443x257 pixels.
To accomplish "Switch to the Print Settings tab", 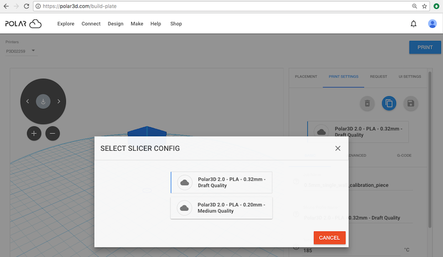I will [x=343, y=76].
